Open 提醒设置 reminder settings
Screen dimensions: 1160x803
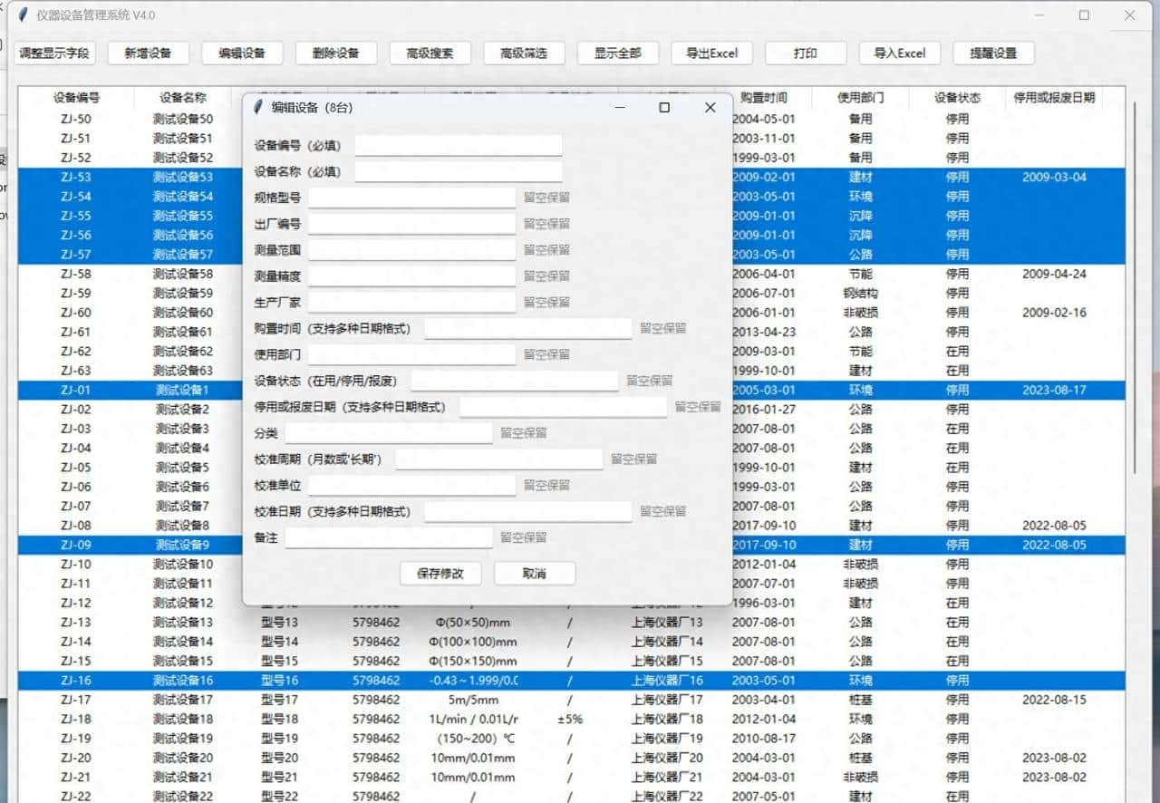993,53
